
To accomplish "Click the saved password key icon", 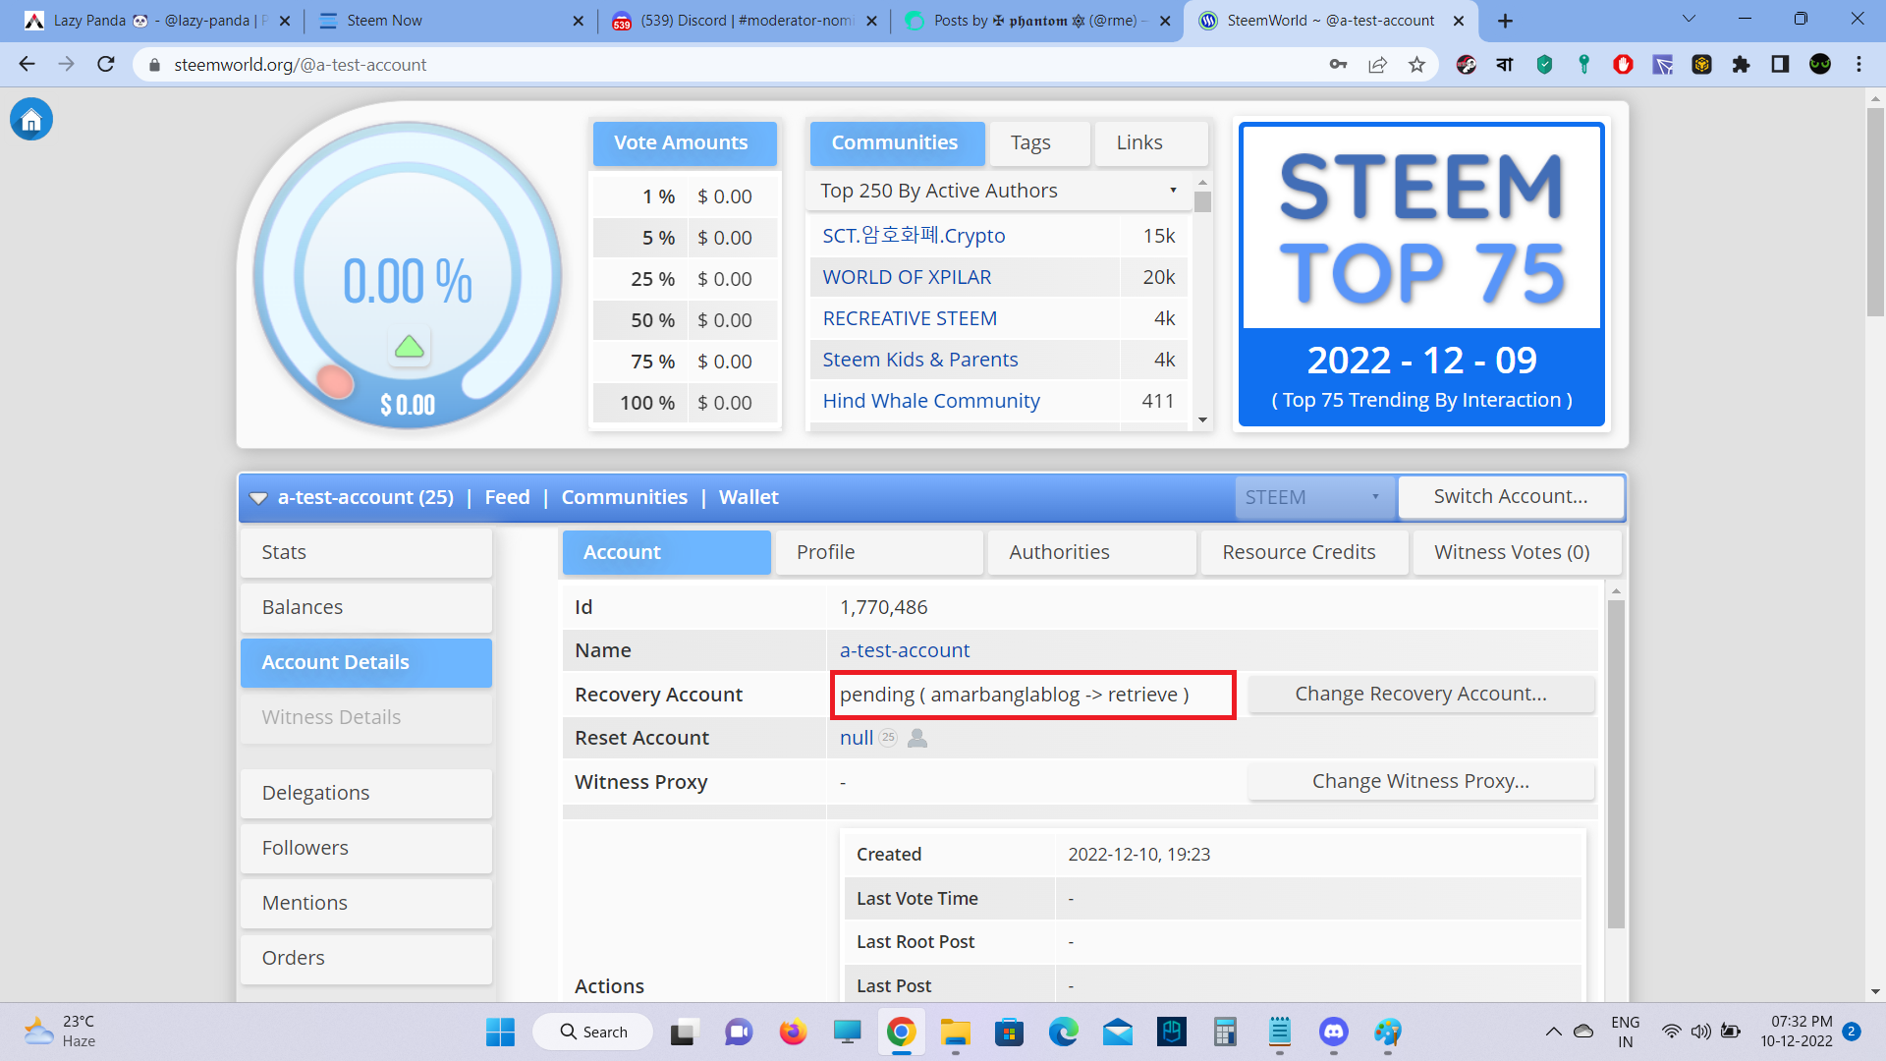I will tap(1338, 65).
